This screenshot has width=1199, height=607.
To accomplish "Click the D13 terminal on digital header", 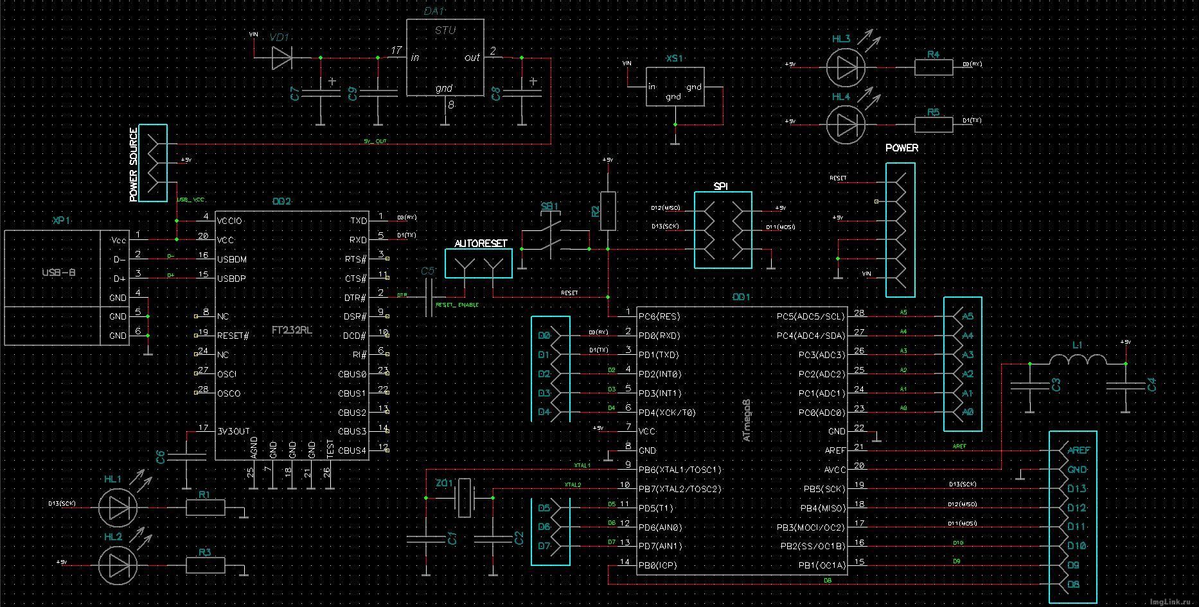I will click(1076, 489).
